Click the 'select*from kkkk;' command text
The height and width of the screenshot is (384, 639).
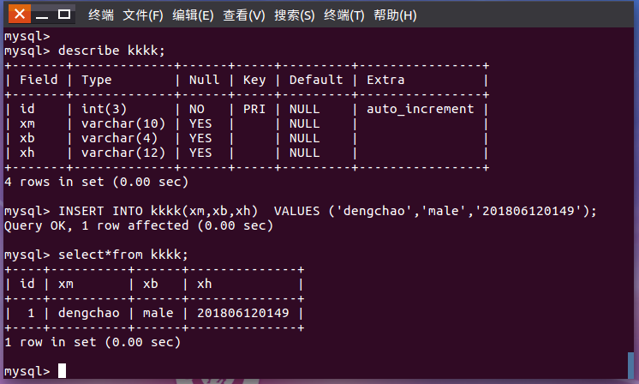click(x=123, y=255)
